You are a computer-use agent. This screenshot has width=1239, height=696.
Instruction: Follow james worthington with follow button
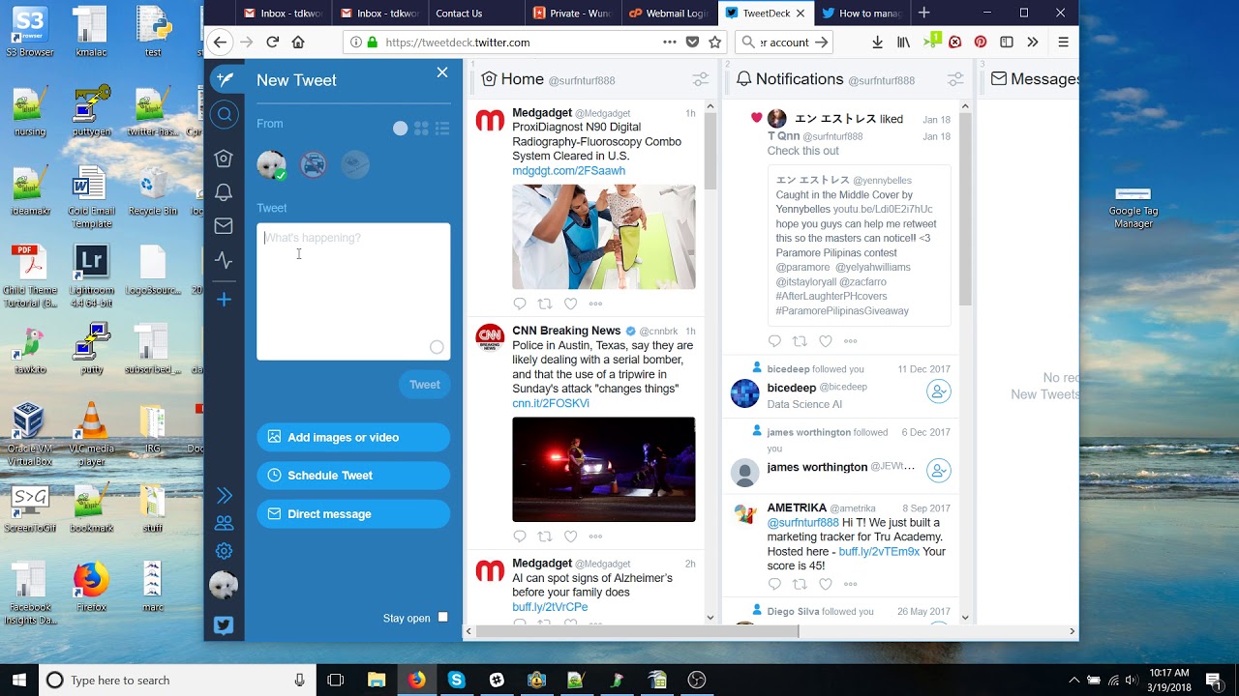938,471
